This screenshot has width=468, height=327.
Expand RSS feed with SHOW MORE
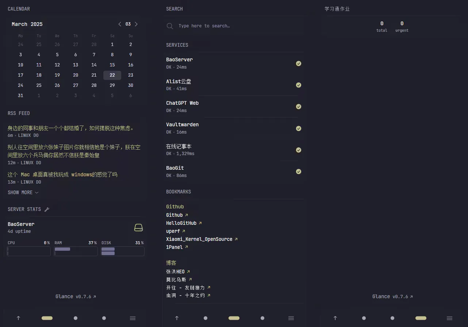[x=23, y=192]
